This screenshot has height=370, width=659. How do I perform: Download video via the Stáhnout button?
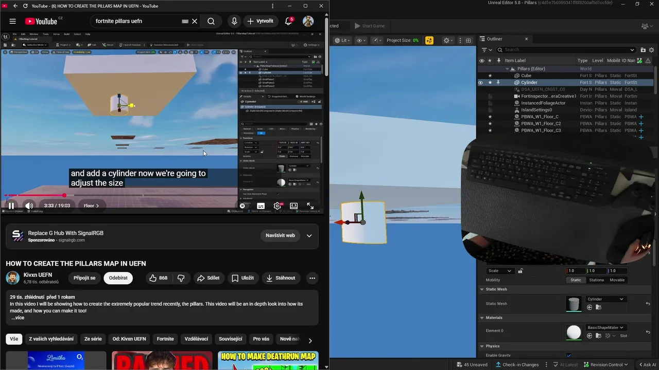[281, 278]
